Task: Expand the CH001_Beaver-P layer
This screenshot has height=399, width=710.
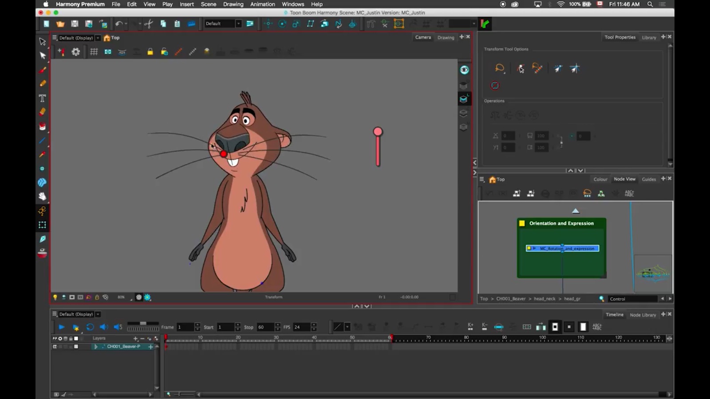Action: click(95, 347)
